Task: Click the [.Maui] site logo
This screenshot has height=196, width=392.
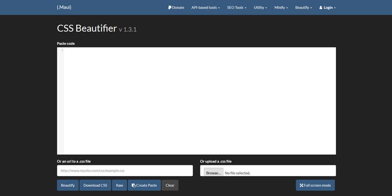Action: coord(64,7)
